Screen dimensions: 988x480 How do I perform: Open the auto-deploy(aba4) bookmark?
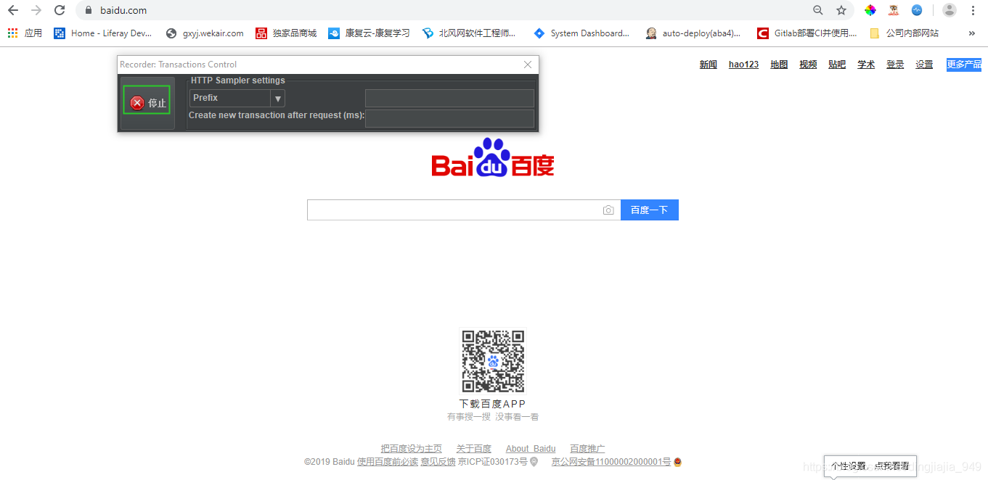click(x=693, y=33)
